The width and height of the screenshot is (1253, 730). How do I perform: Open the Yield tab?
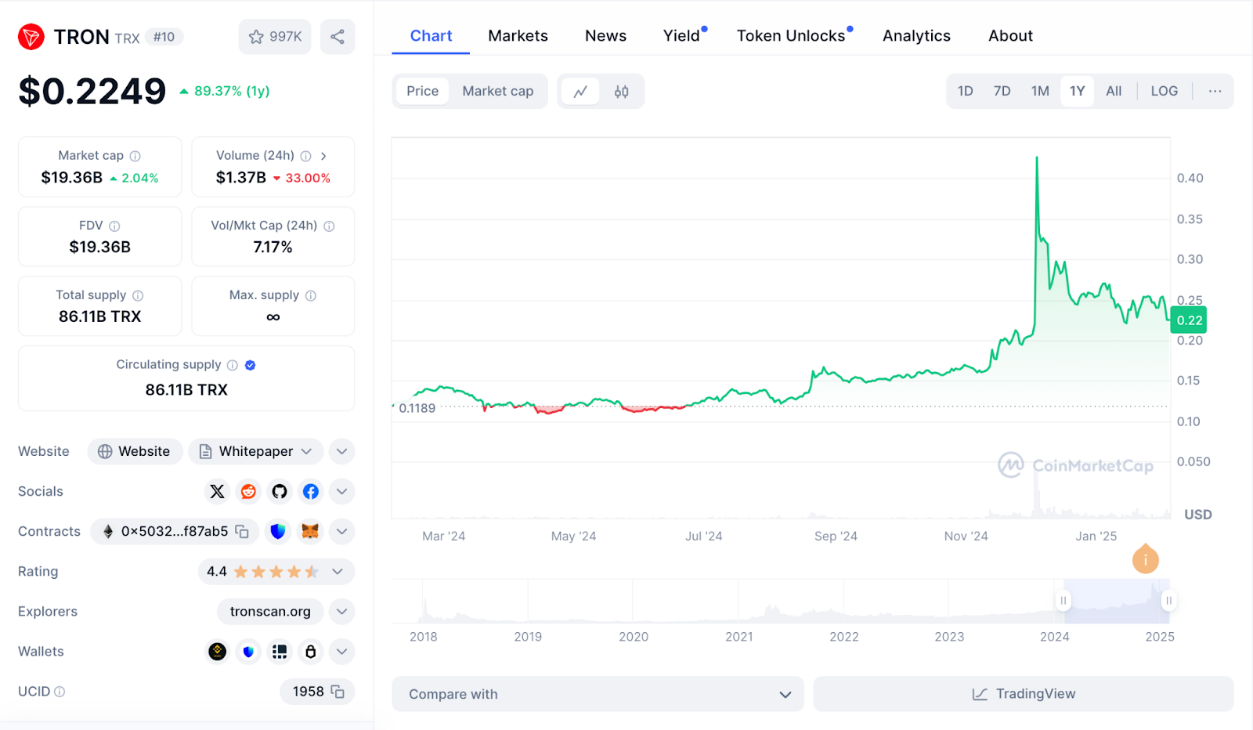tap(681, 36)
